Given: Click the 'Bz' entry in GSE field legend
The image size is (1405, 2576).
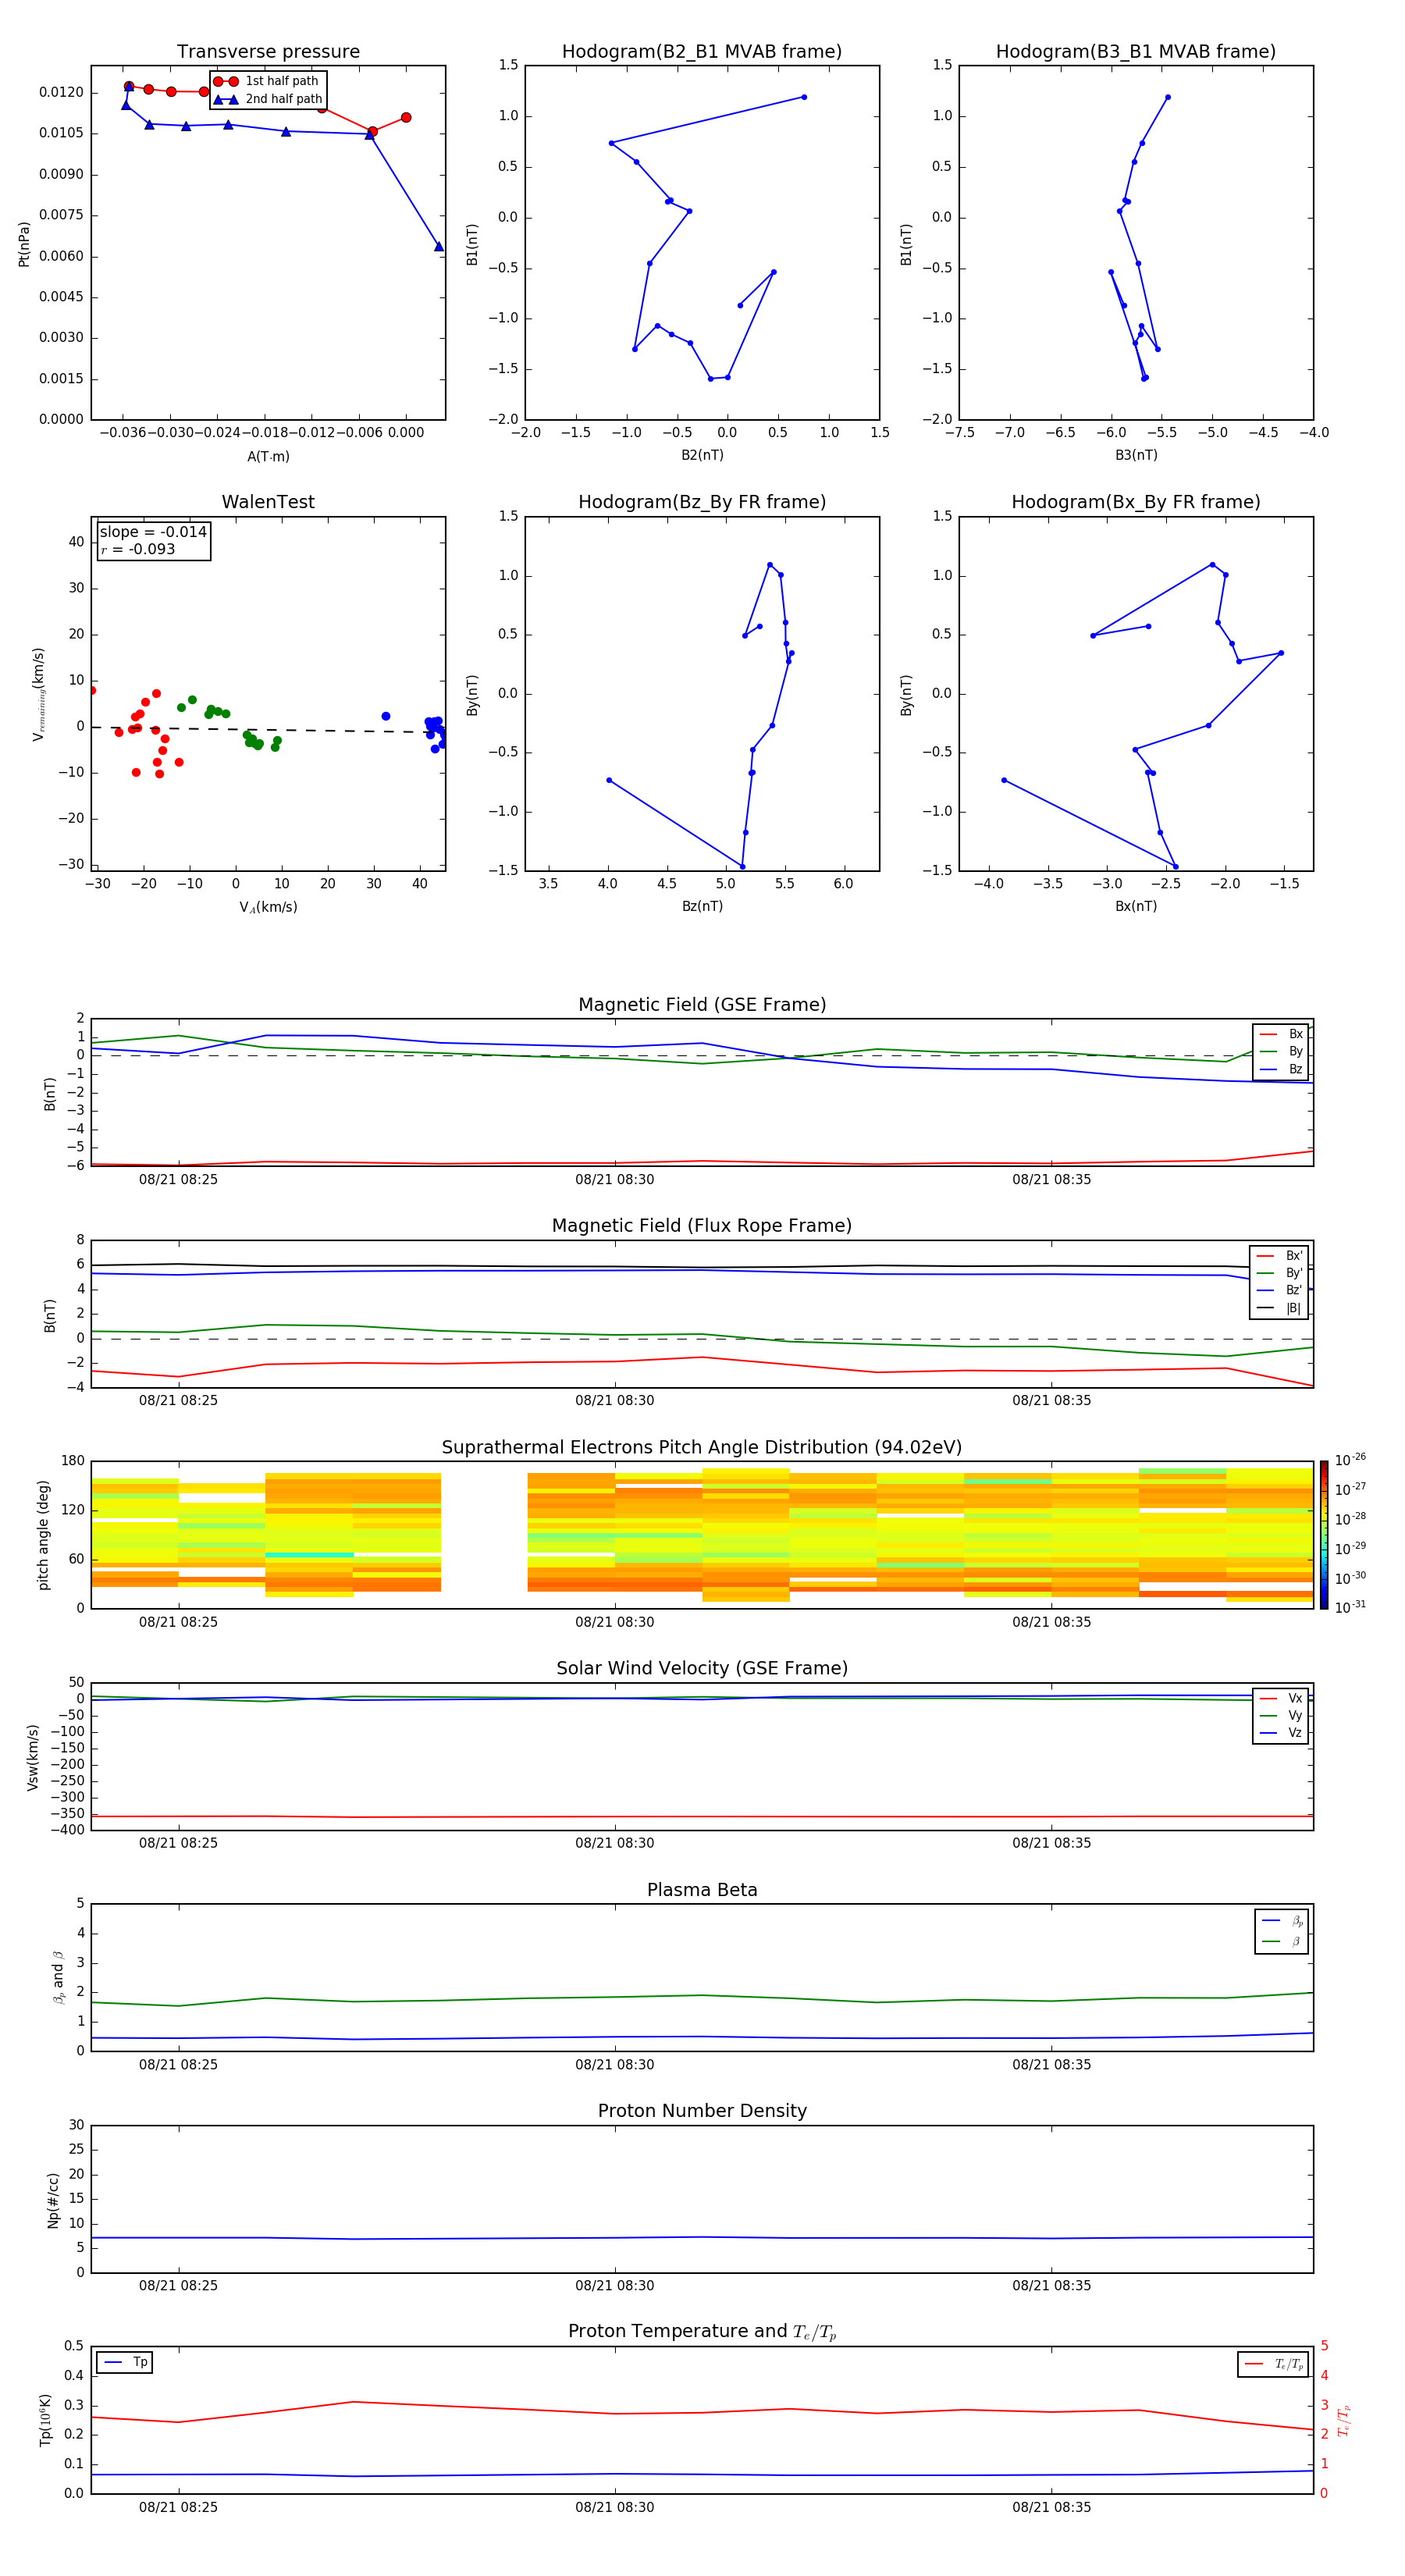Looking at the screenshot, I should [1281, 1070].
